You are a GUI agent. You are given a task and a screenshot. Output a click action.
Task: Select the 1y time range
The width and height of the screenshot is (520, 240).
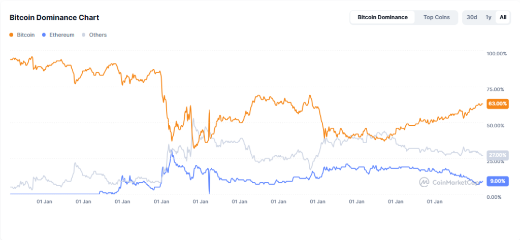pyautogui.click(x=488, y=17)
